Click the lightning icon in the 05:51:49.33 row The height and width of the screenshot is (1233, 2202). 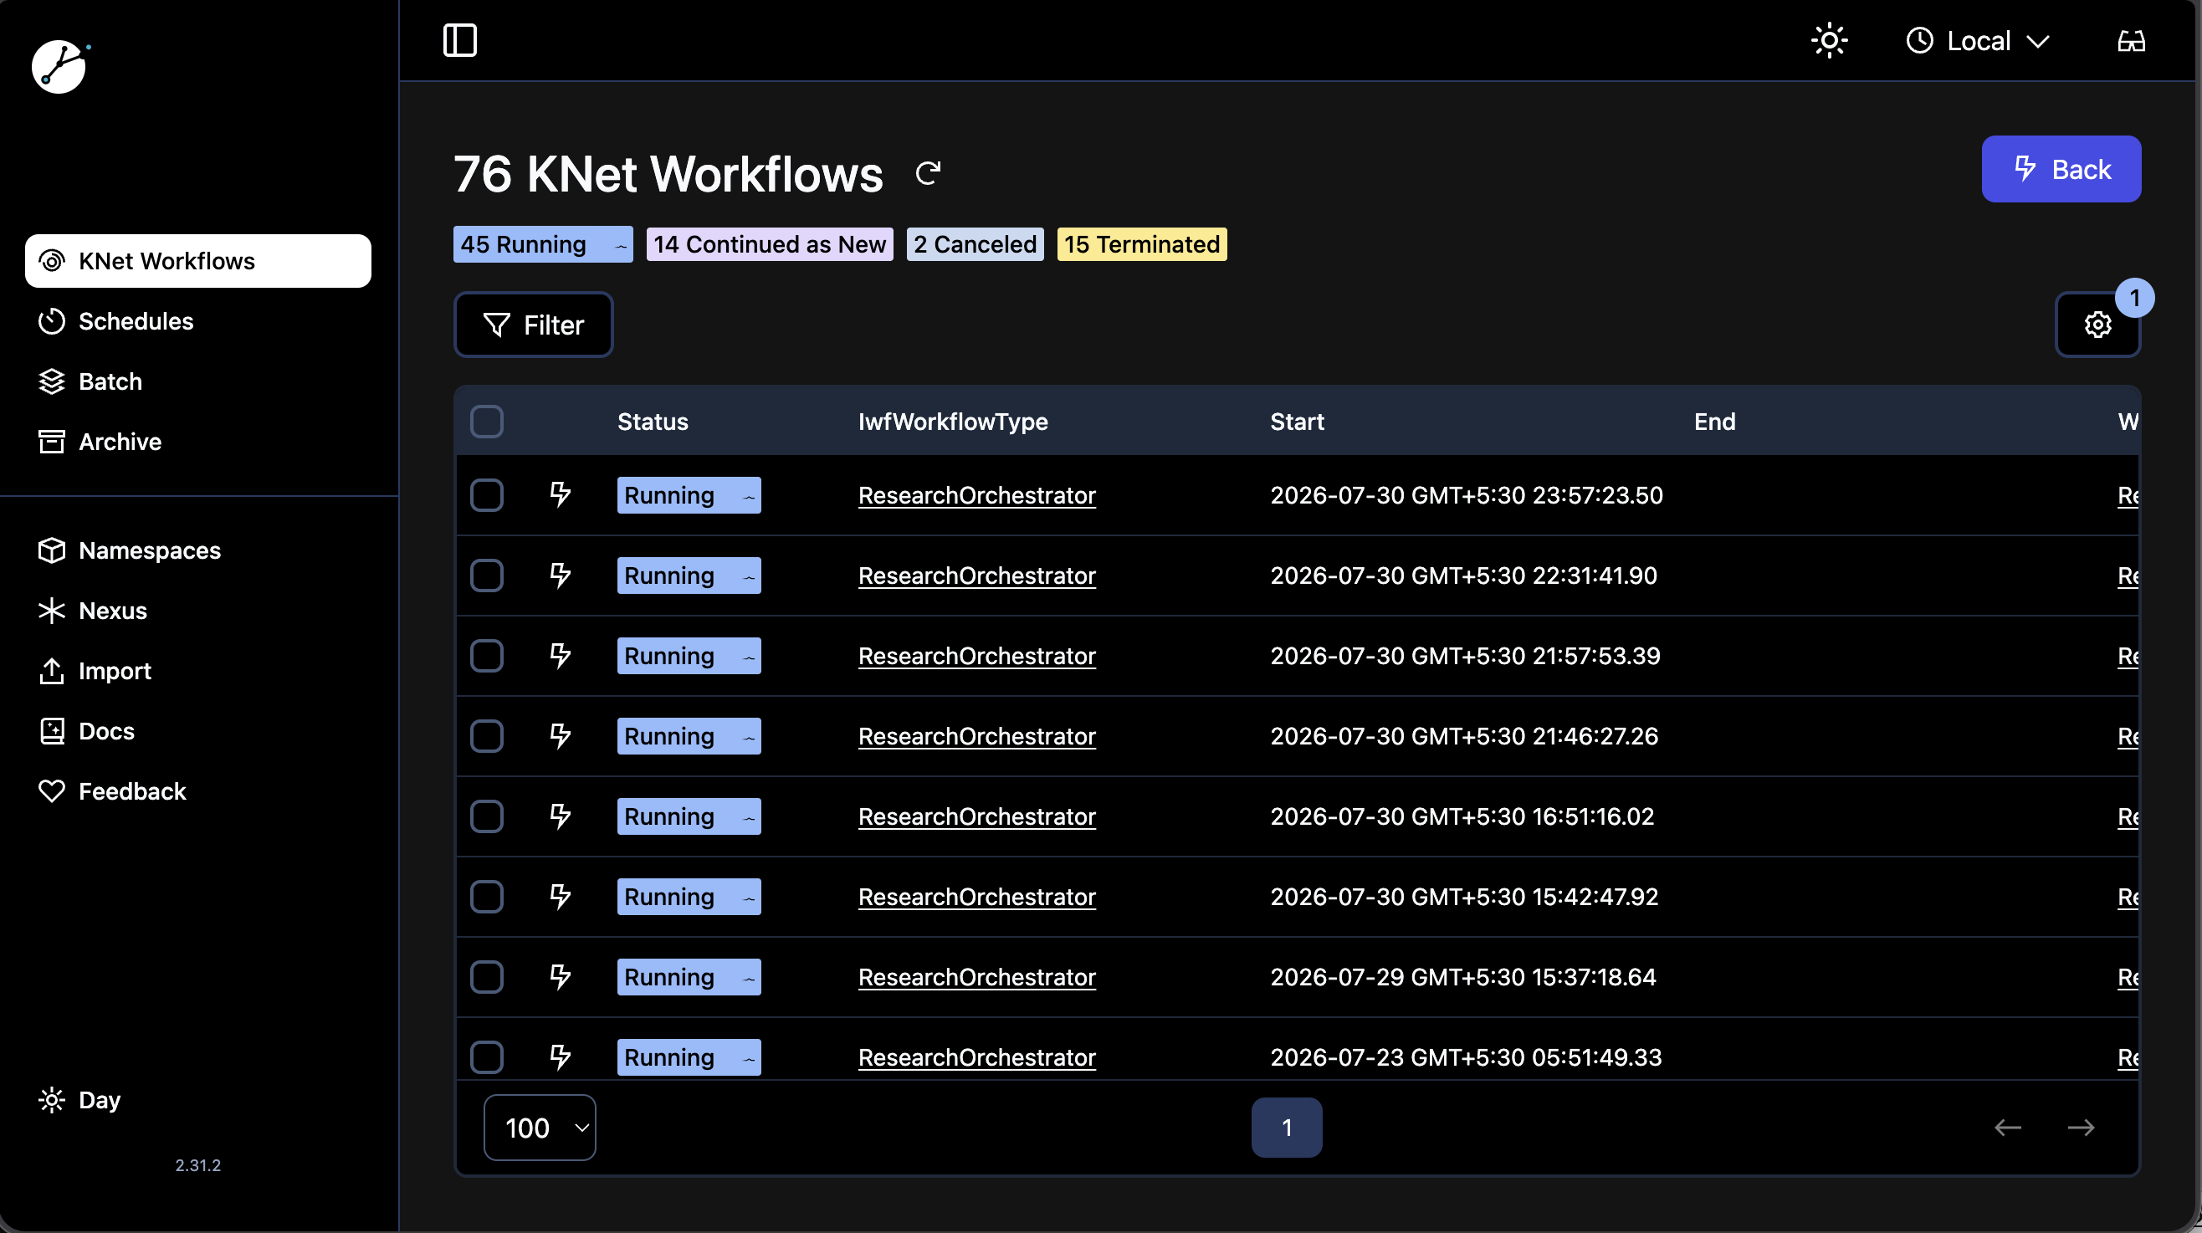coord(560,1057)
